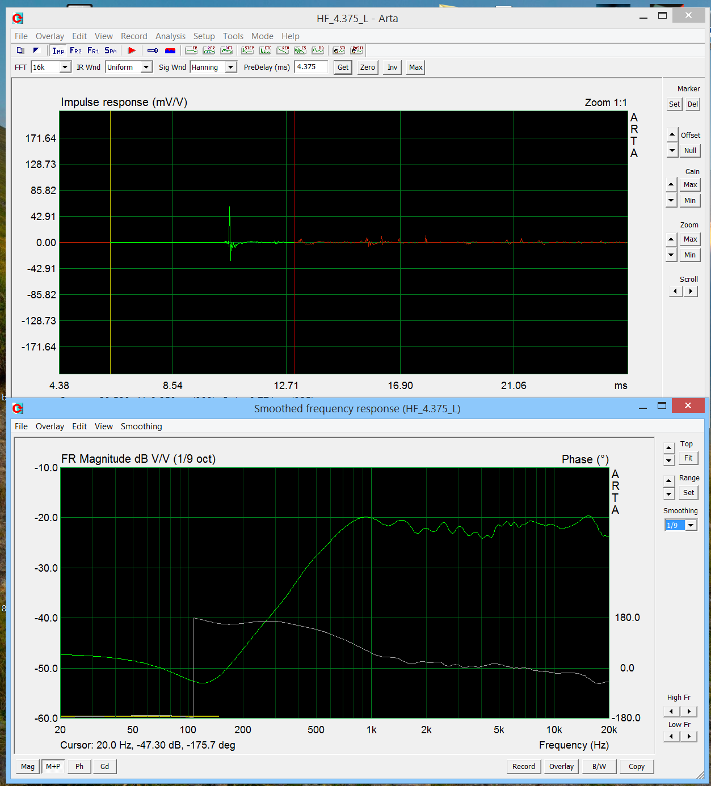This screenshot has width=711, height=786.
Task: Click the Gain up arrow
Action: [x=671, y=184]
